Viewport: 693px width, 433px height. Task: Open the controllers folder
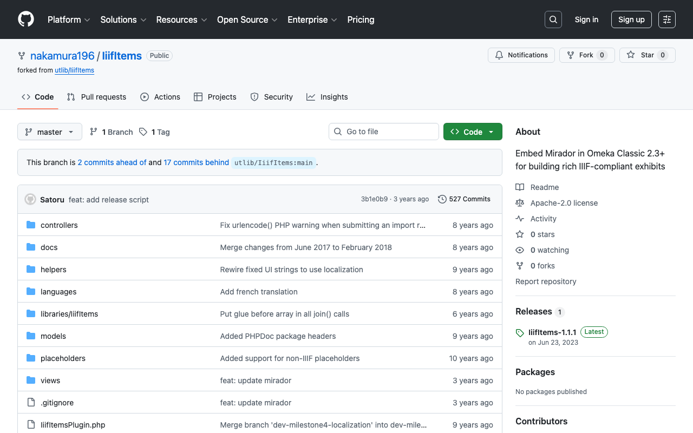pos(59,225)
